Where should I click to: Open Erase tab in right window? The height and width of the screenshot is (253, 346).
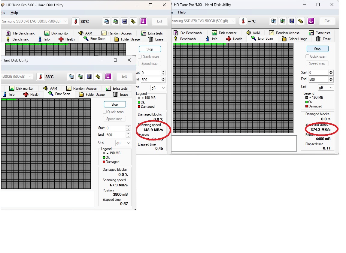point(323,39)
